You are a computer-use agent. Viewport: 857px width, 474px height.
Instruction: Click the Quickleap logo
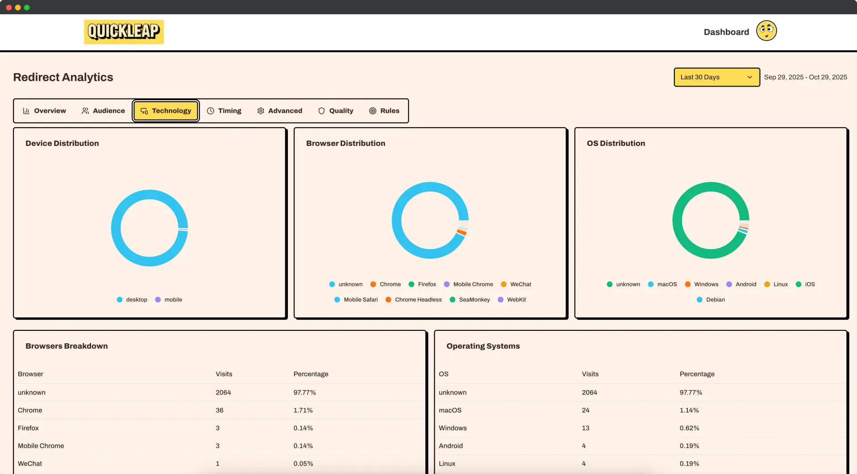click(x=124, y=32)
